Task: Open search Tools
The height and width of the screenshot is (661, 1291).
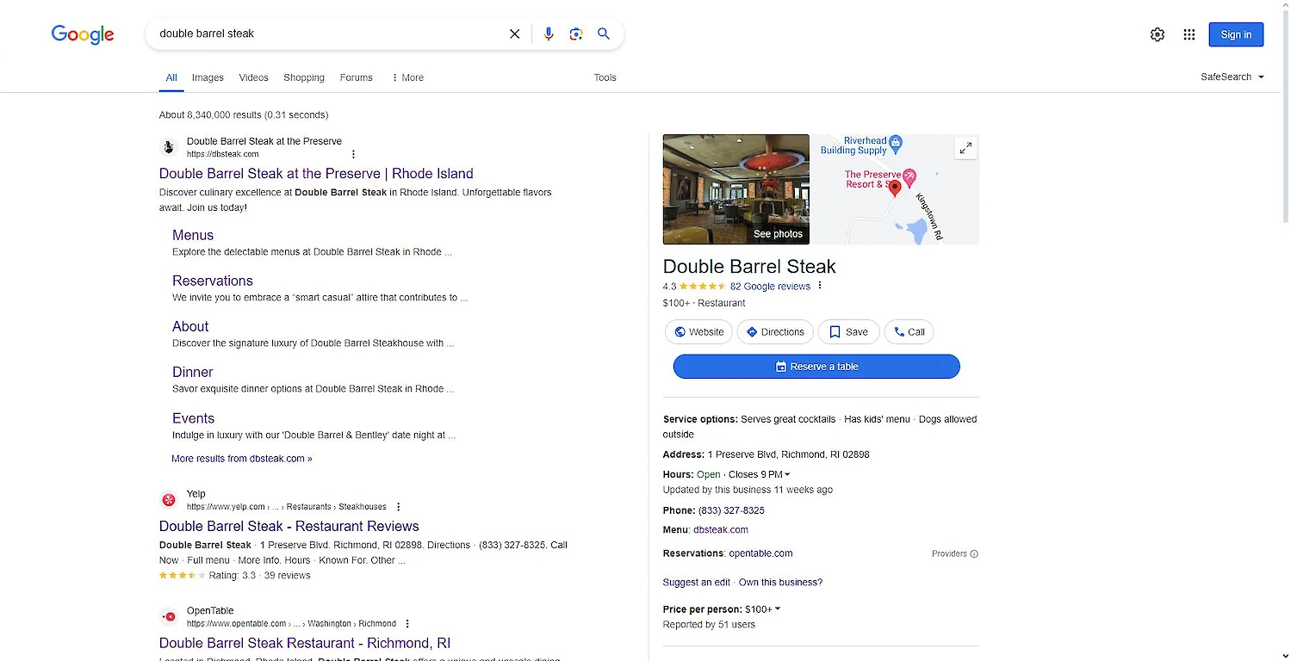Action: [605, 77]
